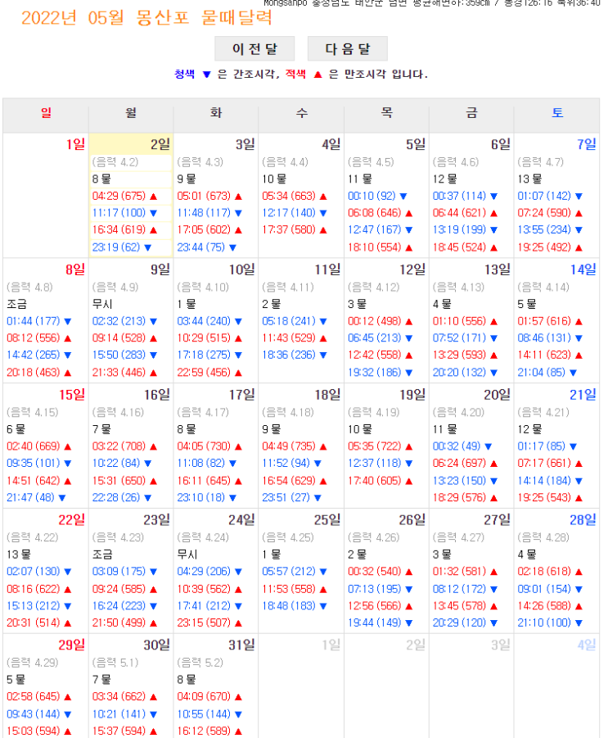608x738 pixels.
Task: Click red triangle next to 22:59 (456)
Action: [x=238, y=373]
